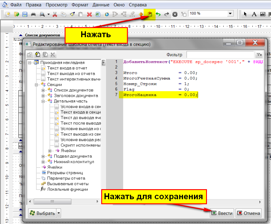
Task: Select Текст входа в отчет tree item
Action: click(67, 68)
